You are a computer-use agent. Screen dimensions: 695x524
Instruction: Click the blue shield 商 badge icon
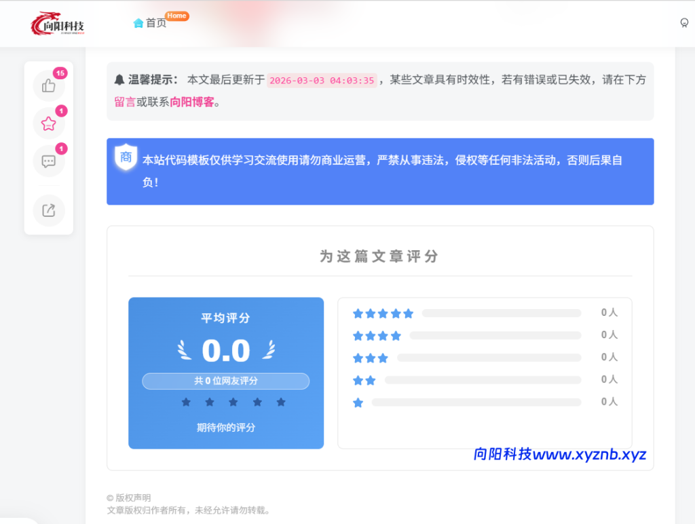[125, 157]
